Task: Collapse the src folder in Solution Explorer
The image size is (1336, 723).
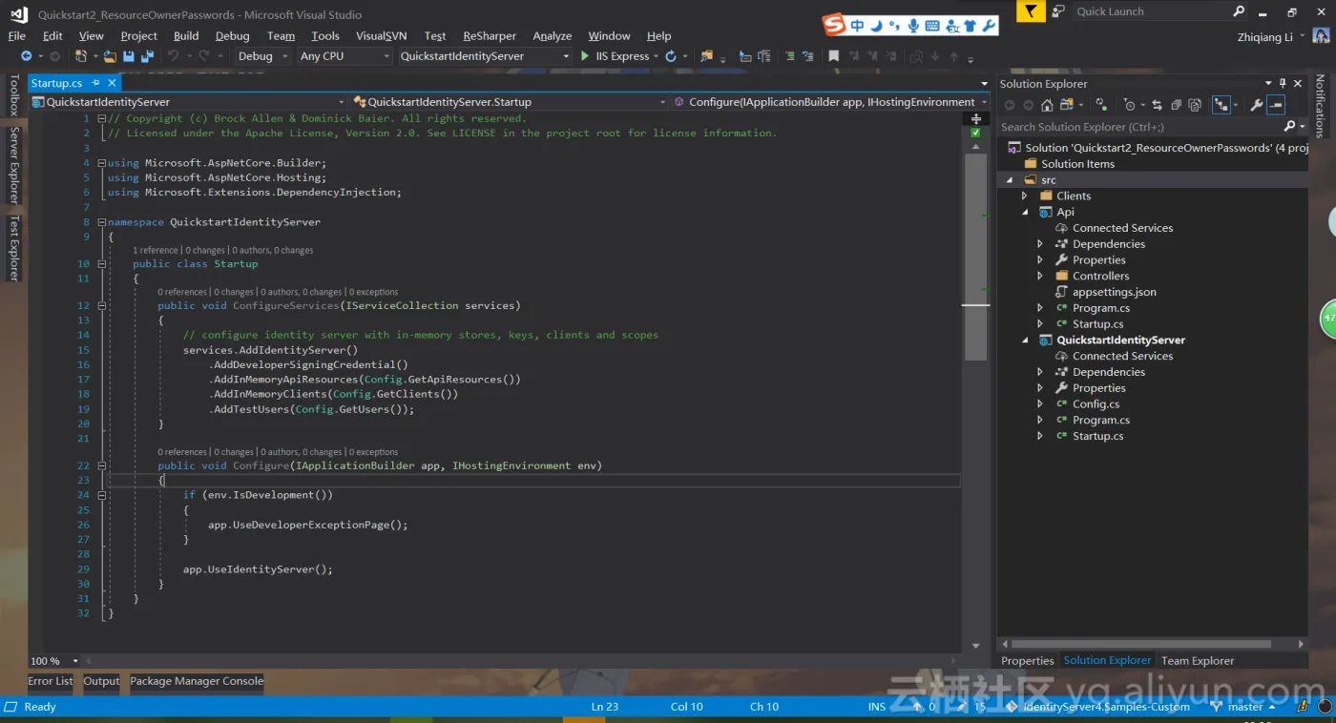Action: coord(1010,180)
